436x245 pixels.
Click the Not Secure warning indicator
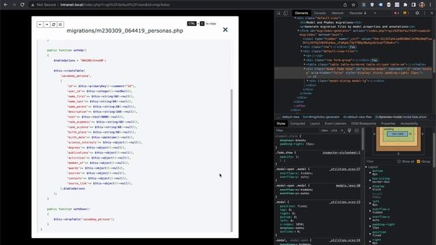44,5
